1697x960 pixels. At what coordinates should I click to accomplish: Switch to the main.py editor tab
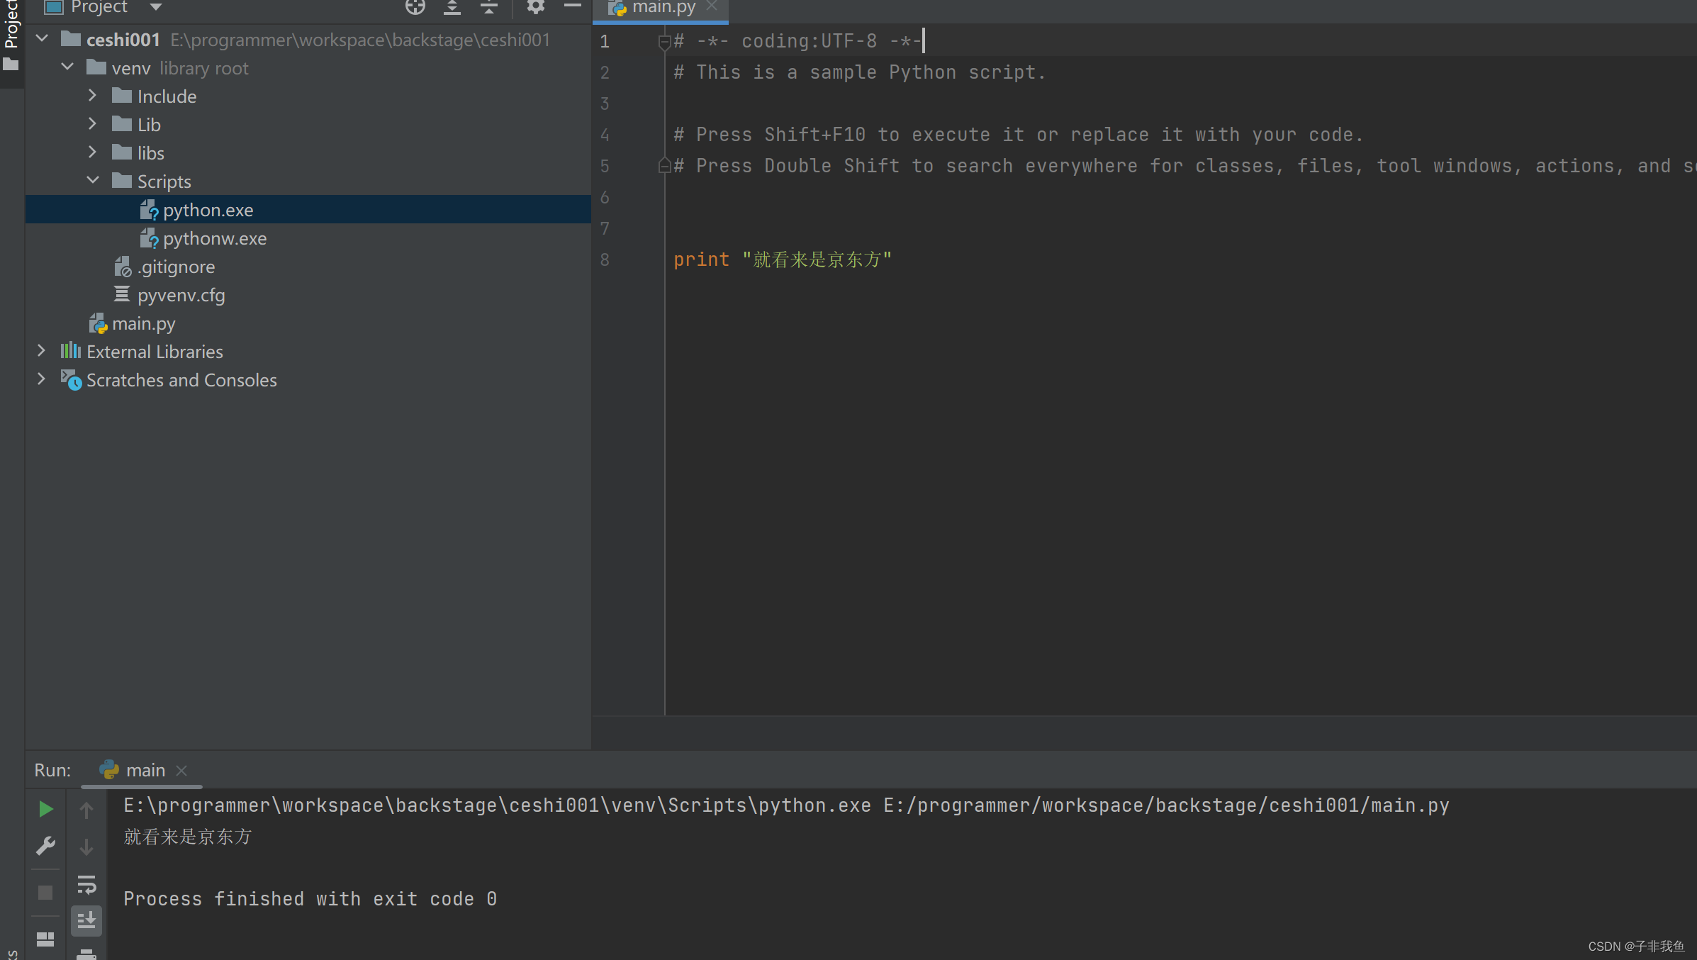(x=663, y=8)
